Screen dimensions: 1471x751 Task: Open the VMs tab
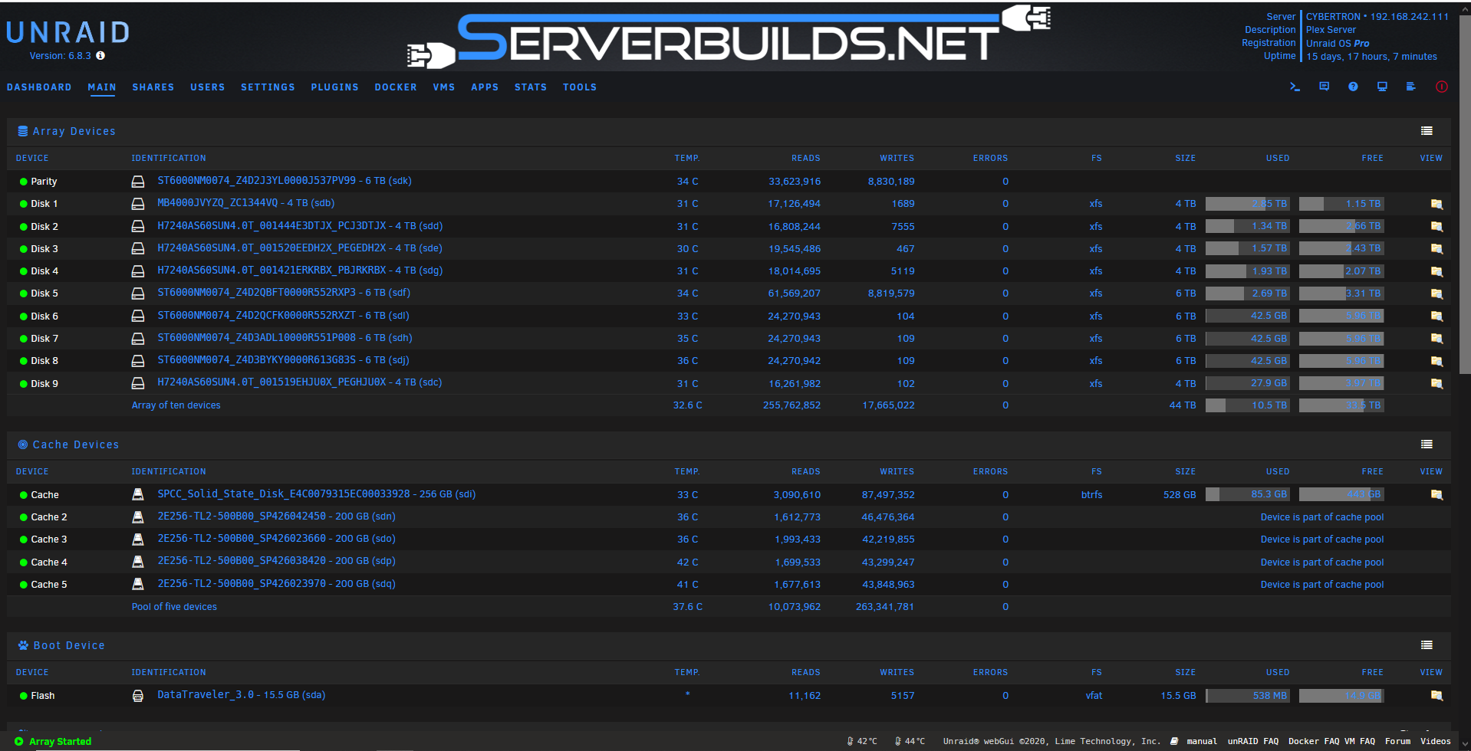click(444, 87)
